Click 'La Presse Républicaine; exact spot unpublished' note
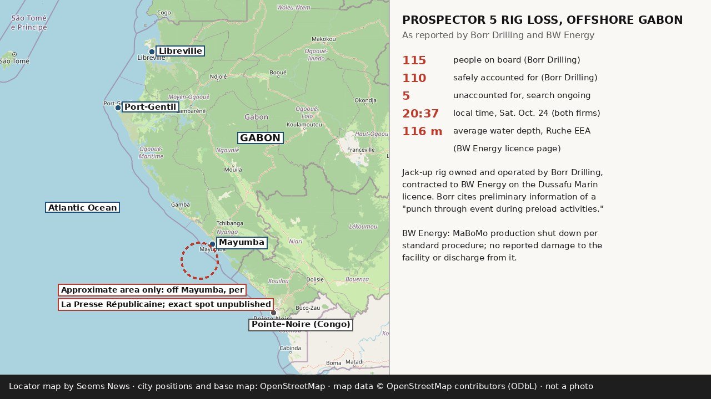Viewport: 711px width, 399px height. coord(166,304)
